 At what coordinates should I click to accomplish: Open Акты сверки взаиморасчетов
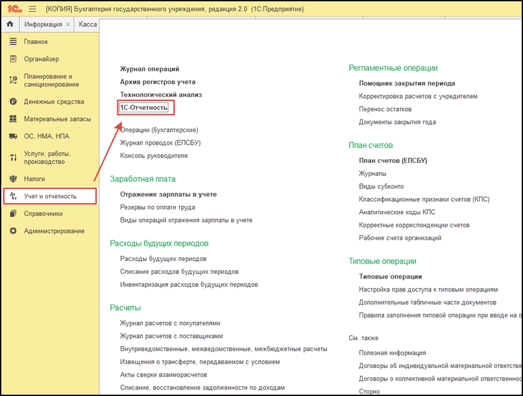pos(164,375)
